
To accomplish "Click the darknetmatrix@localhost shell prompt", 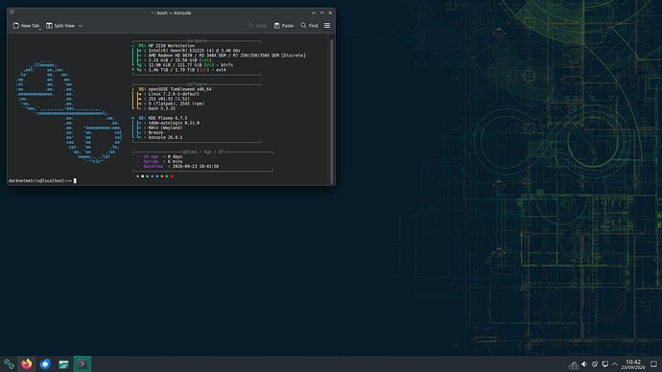I will [x=40, y=180].
